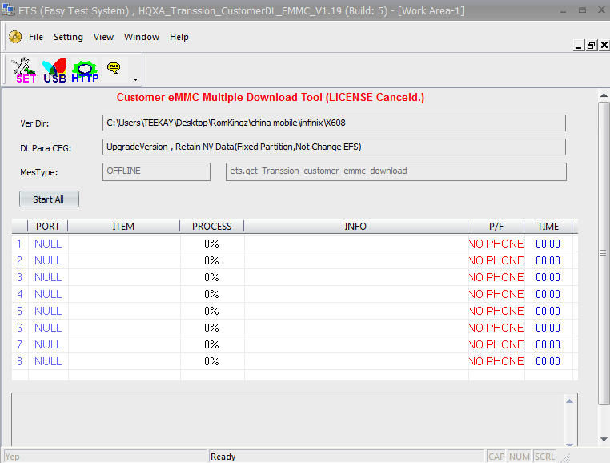
Task: Click NO PHONE status in row 5
Action: [496, 311]
